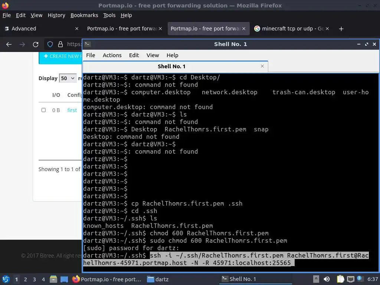Close the Advanced tab
380x285 pixels.
tap(76, 29)
